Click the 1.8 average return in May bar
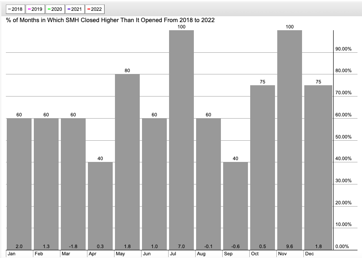The width and height of the screenshot is (362, 258). coord(127,246)
